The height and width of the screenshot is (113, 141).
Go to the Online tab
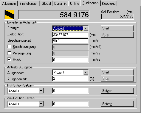75,4
